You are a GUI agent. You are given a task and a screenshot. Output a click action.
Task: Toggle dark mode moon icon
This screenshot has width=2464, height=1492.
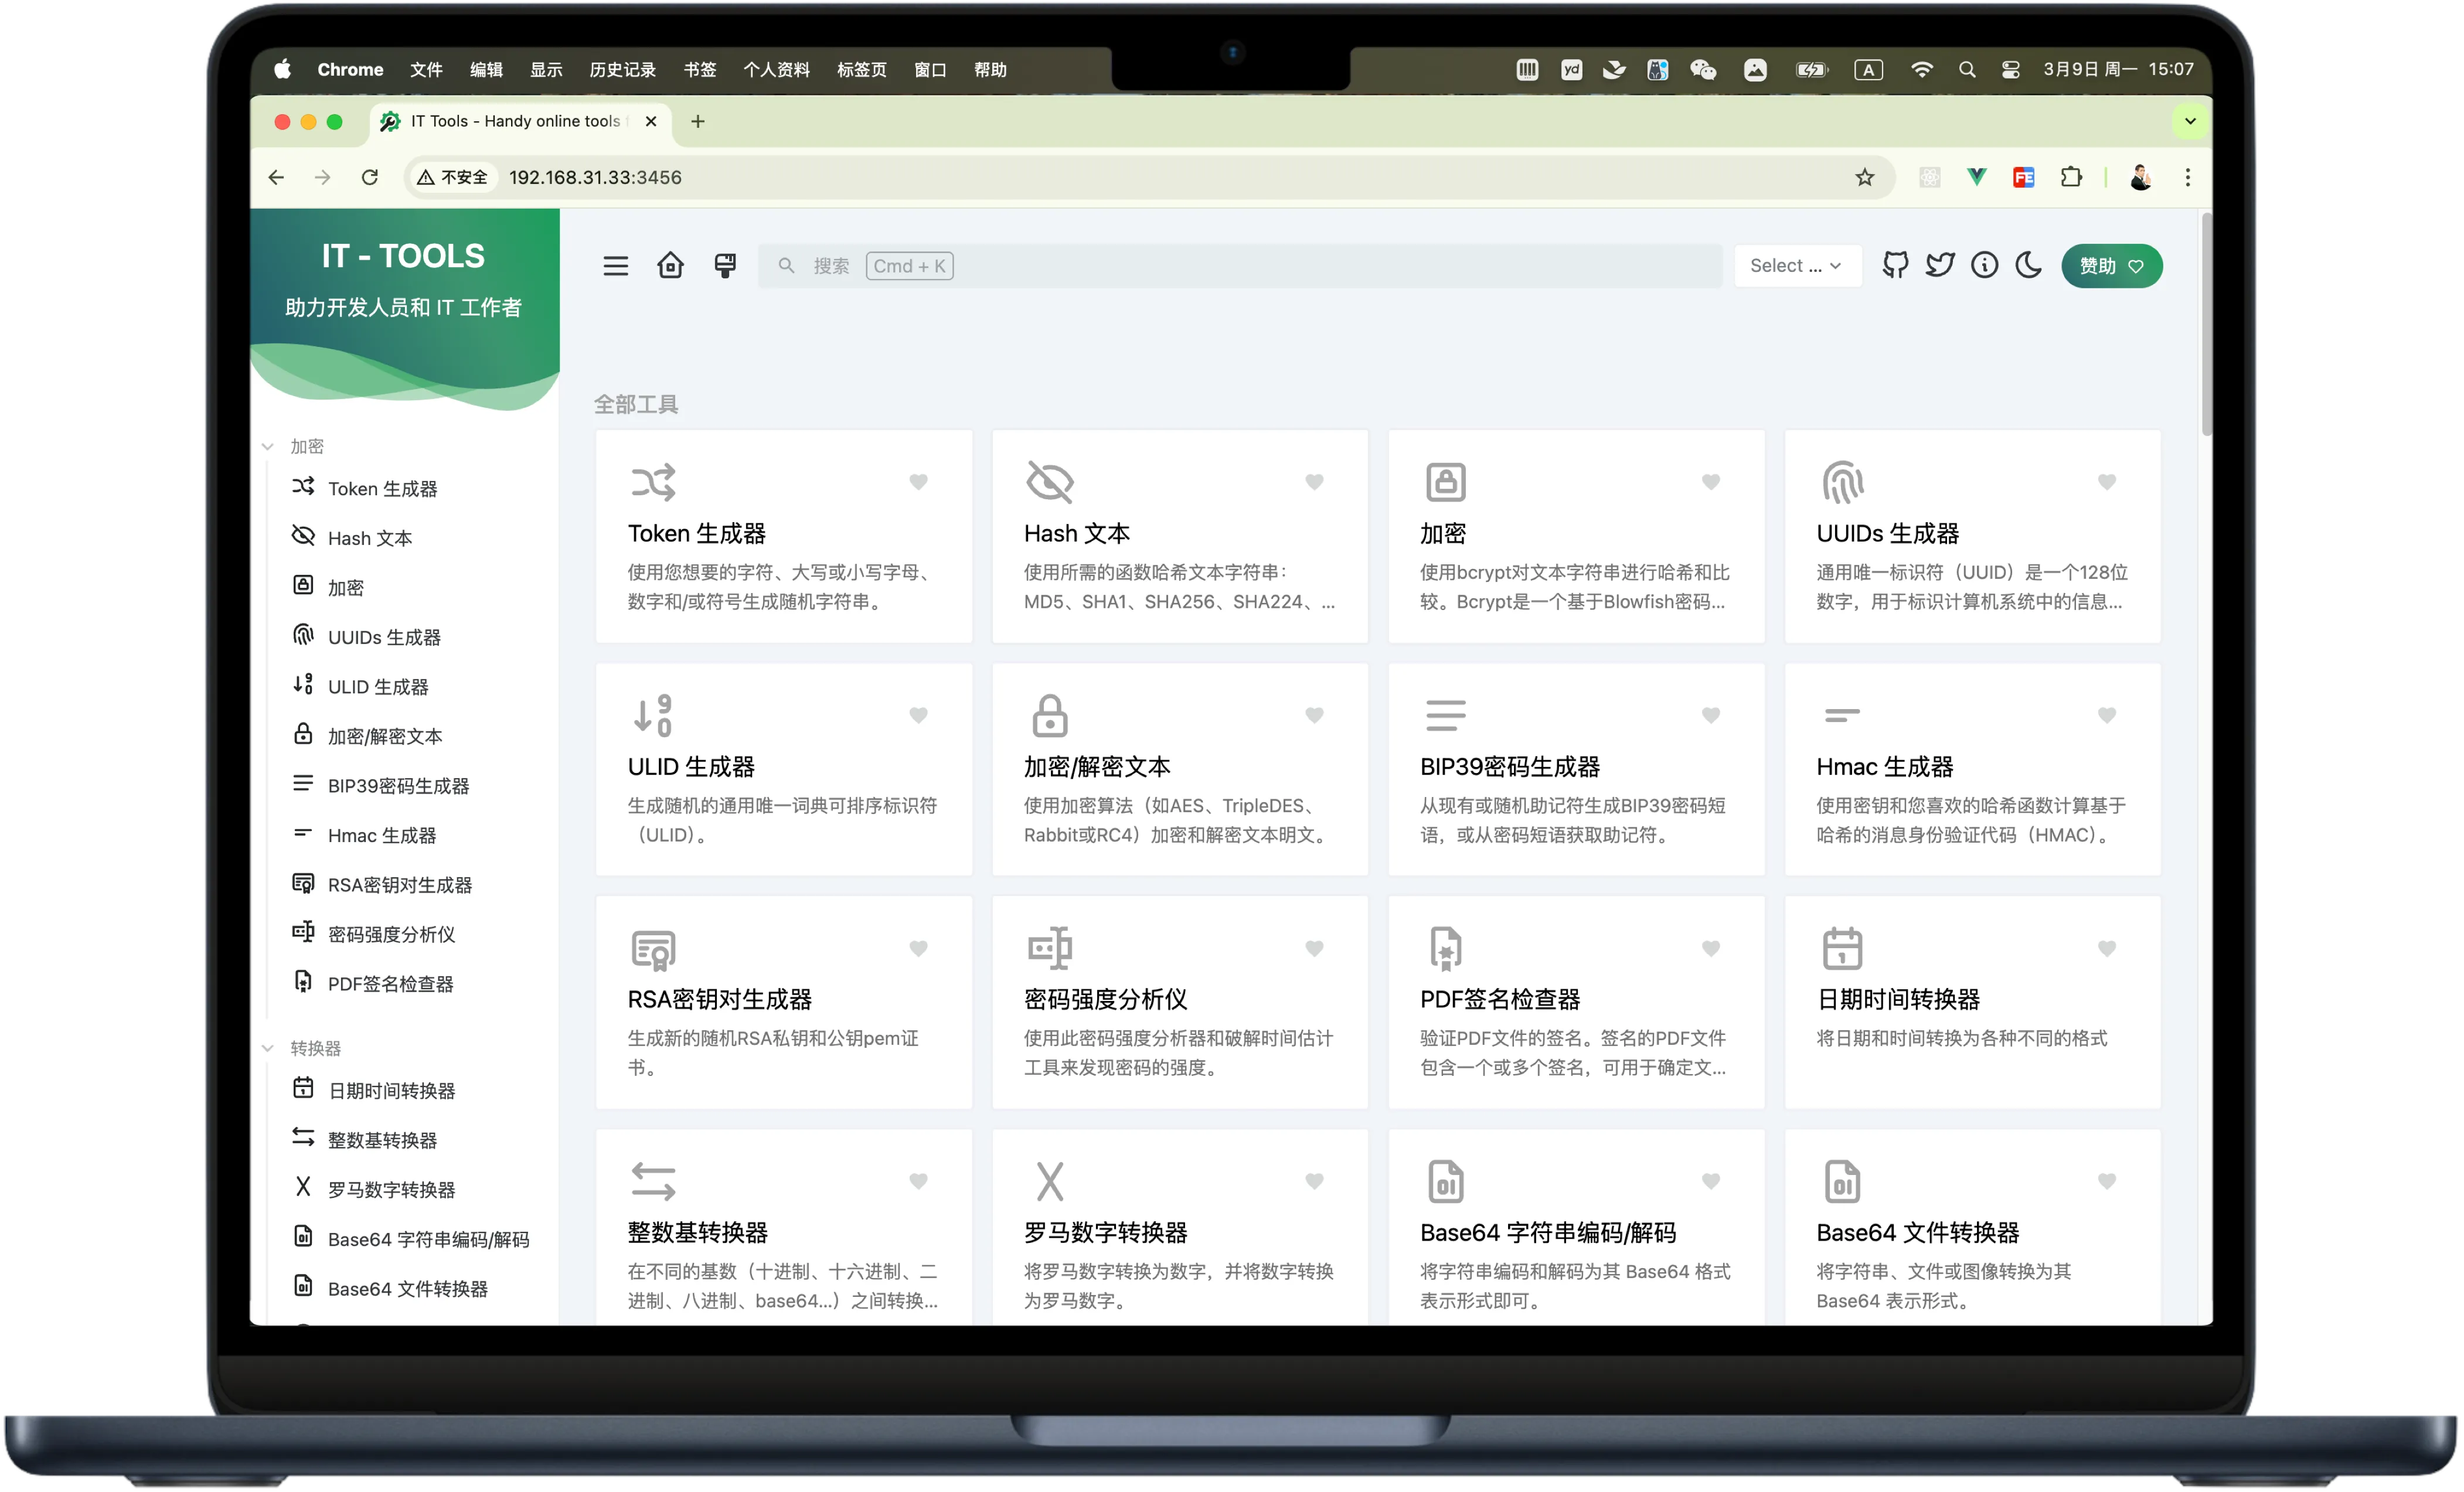pyautogui.click(x=2028, y=265)
